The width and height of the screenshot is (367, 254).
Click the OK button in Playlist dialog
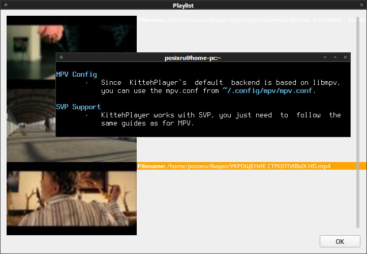coord(340,241)
